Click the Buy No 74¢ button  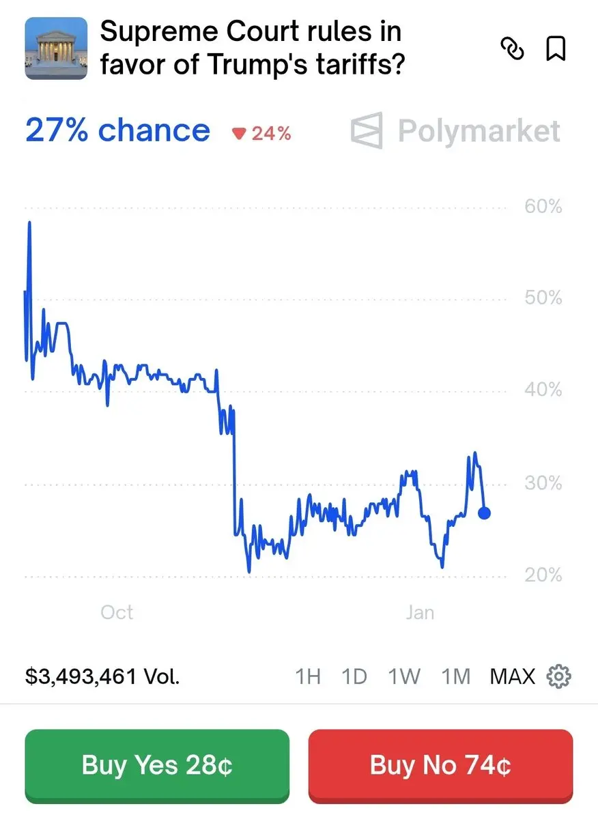440,765
